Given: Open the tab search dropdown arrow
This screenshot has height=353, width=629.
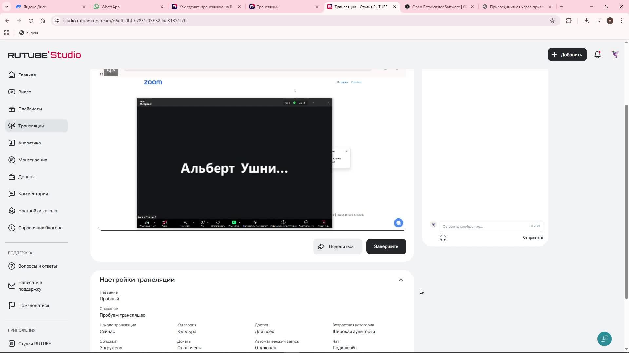Looking at the screenshot, I should pyautogui.click(x=6, y=7).
